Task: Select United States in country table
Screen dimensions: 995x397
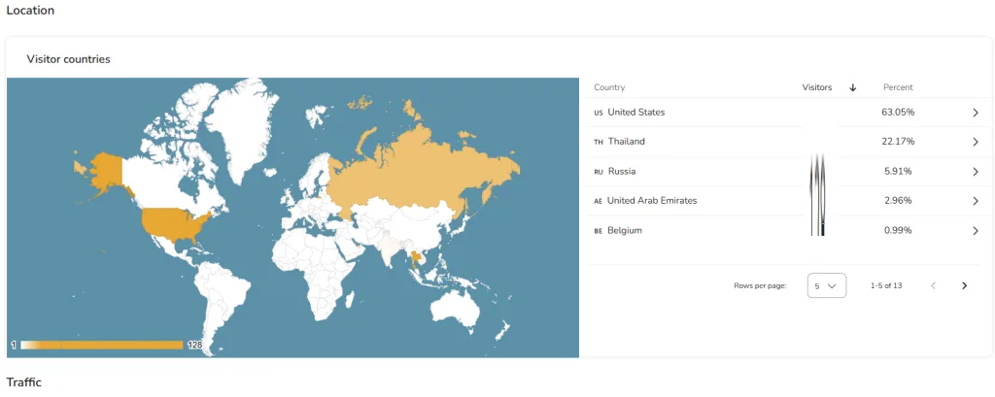Action: point(636,113)
